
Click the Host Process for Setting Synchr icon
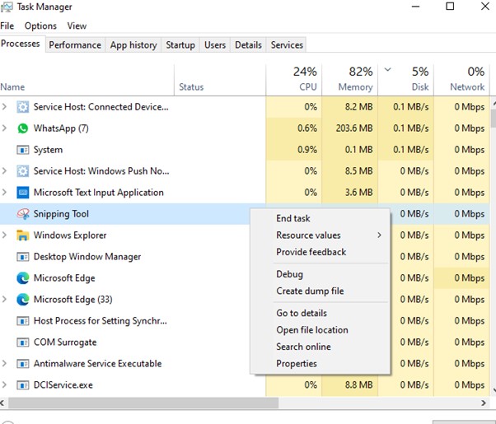pos(23,321)
